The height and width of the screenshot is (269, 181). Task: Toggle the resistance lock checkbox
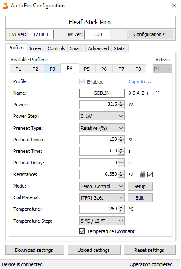(x=150, y=174)
